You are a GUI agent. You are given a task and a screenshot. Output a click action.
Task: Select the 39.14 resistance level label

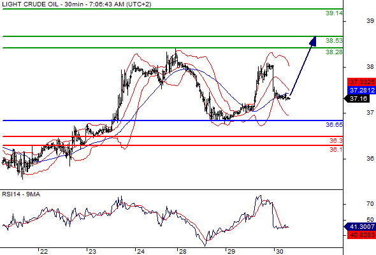pos(334,13)
